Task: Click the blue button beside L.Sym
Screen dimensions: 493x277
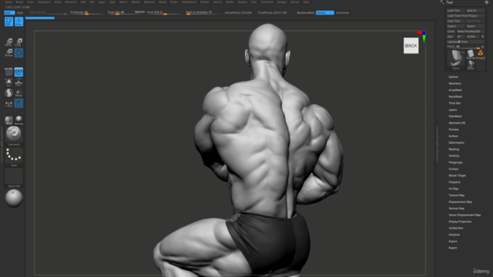Action: 18,103
